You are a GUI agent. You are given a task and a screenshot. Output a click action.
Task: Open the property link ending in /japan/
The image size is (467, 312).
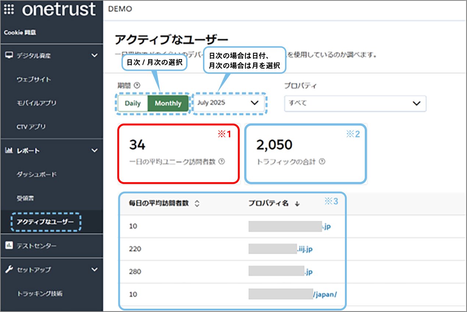click(325, 294)
